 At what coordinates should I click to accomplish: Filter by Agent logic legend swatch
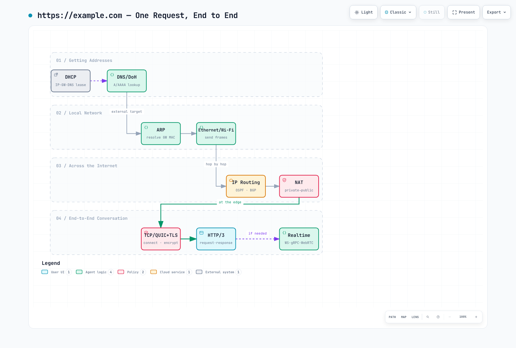pyautogui.click(x=79, y=272)
